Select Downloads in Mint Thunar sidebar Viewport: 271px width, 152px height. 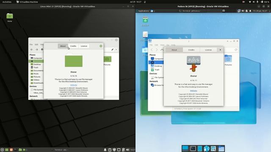click(36, 83)
